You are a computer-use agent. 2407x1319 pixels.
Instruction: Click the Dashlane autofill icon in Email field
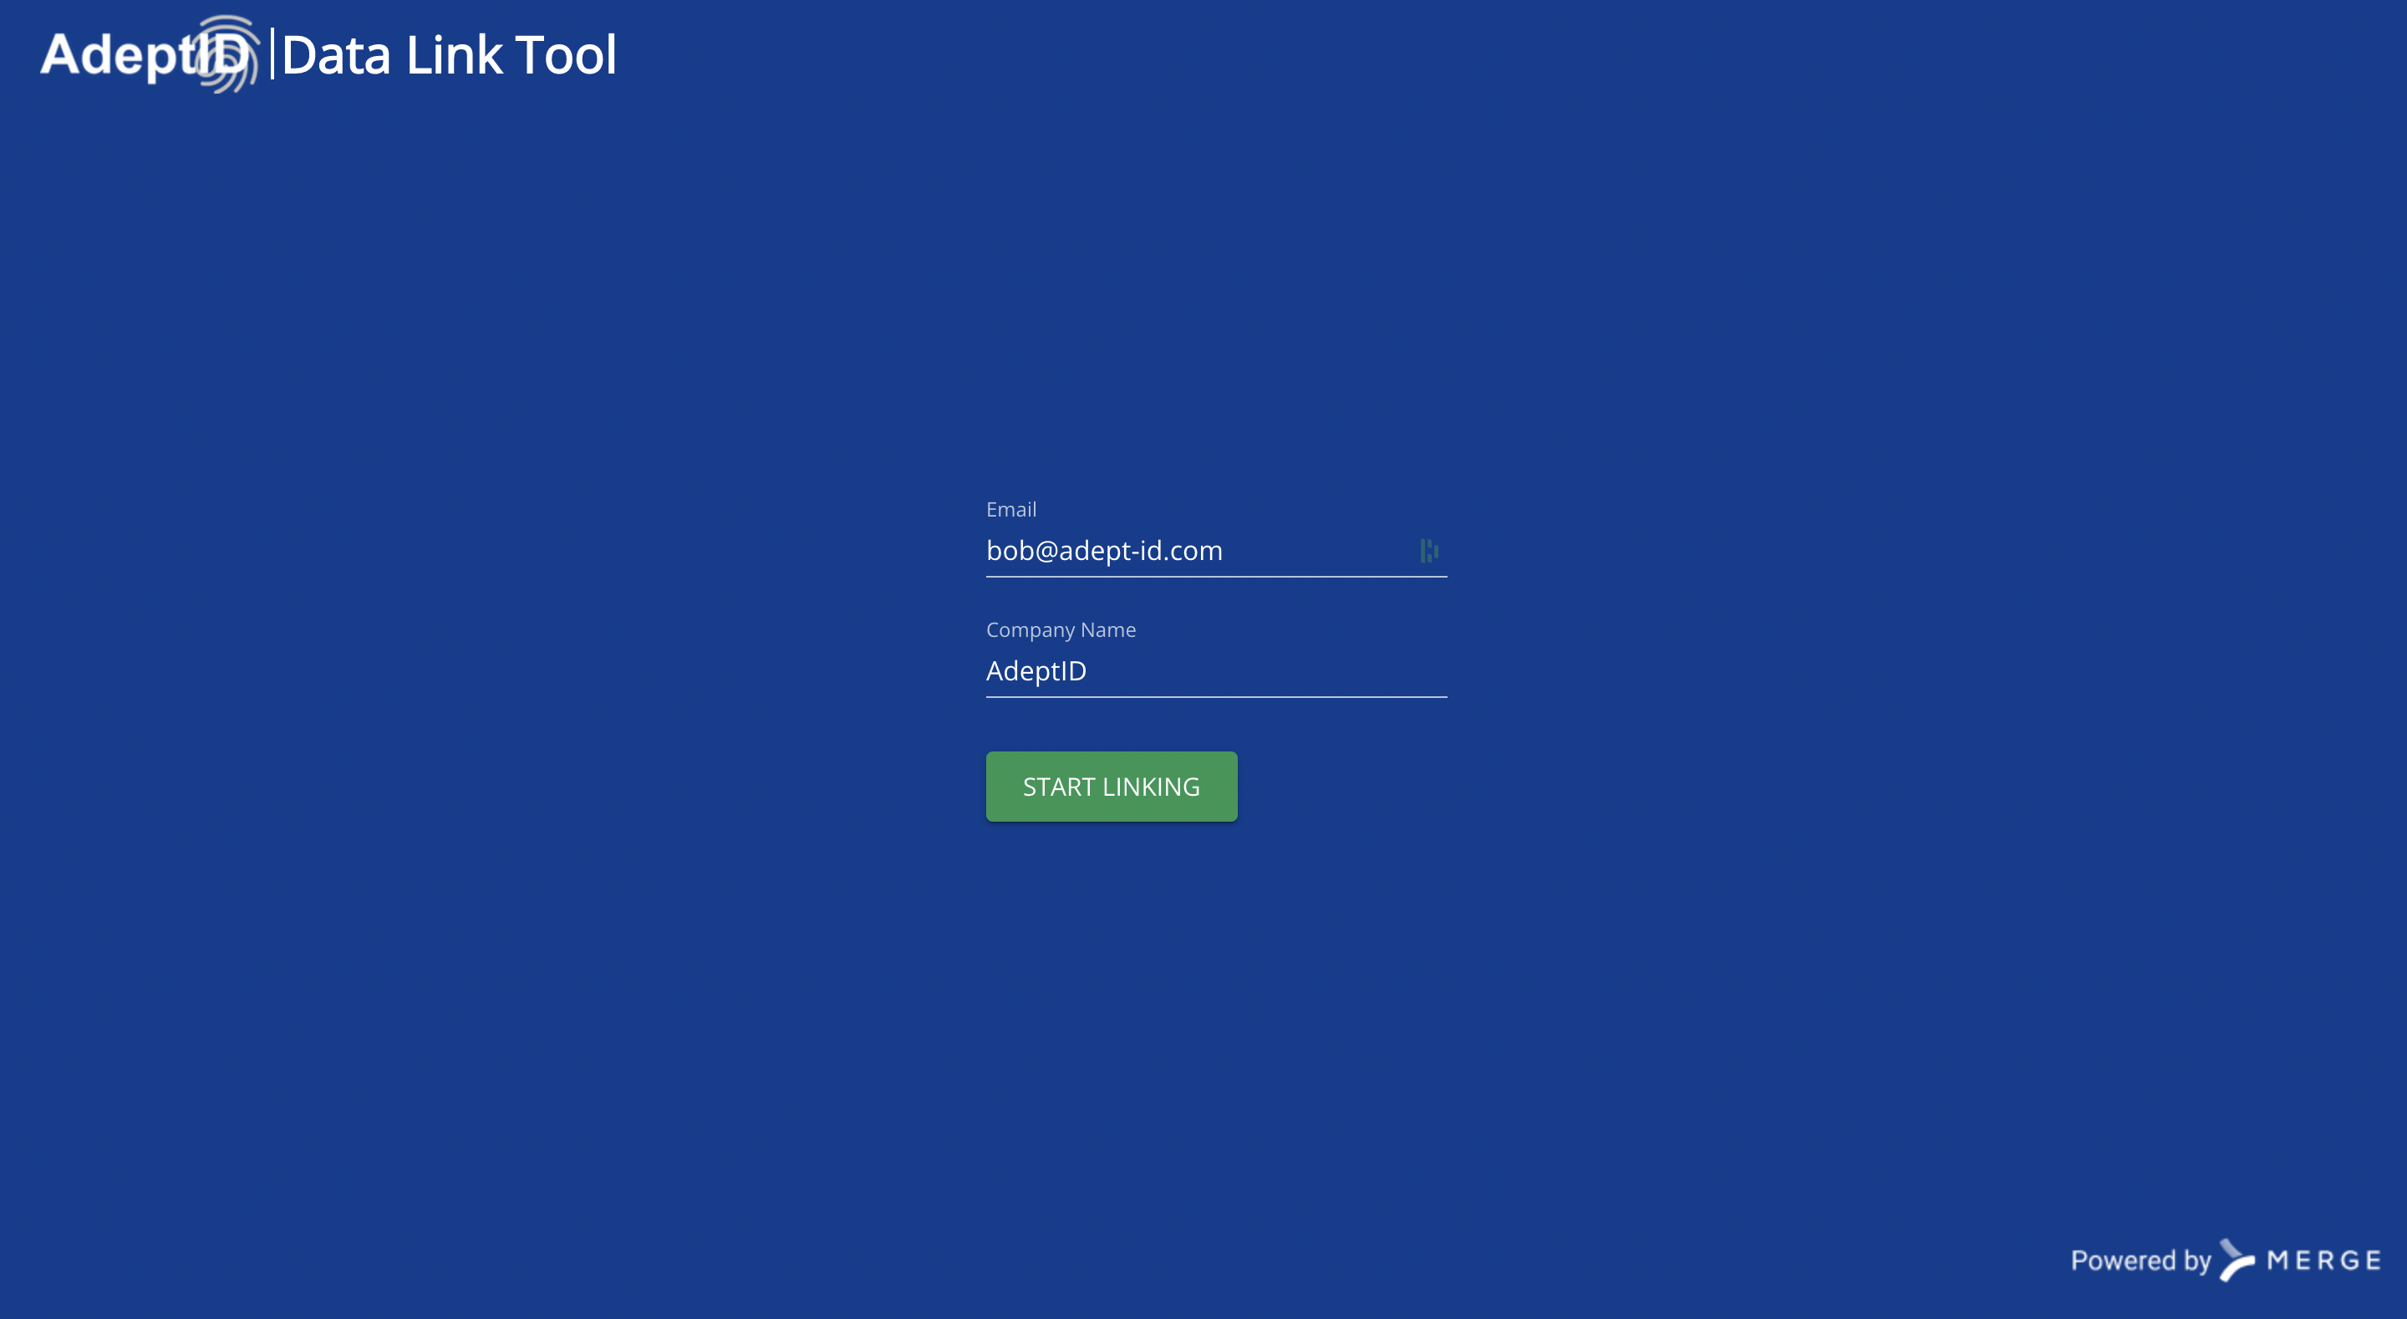tap(1428, 551)
